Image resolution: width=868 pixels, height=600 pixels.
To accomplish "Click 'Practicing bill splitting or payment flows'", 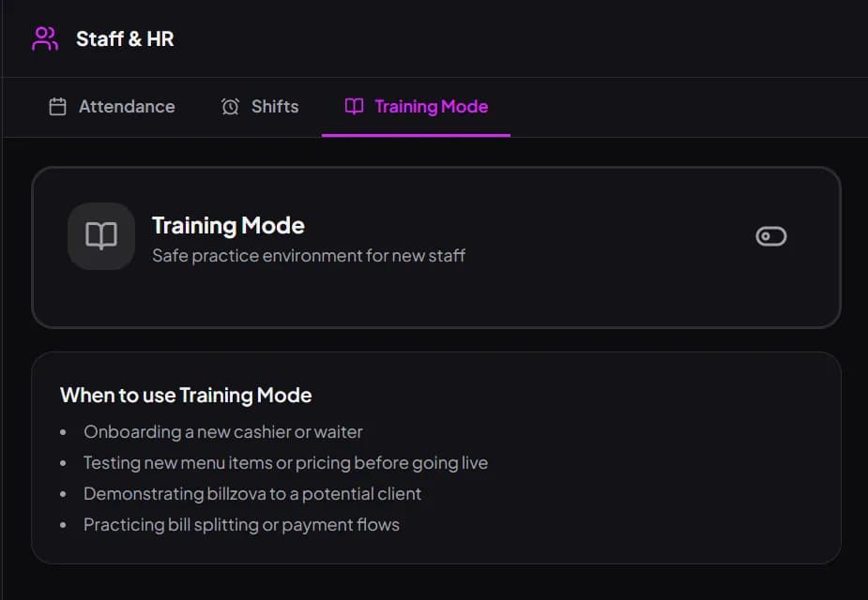I will [x=241, y=525].
